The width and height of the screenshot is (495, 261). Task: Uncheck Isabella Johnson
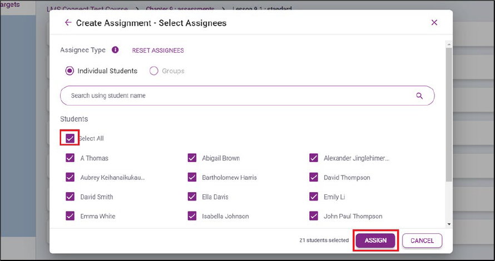point(192,216)
